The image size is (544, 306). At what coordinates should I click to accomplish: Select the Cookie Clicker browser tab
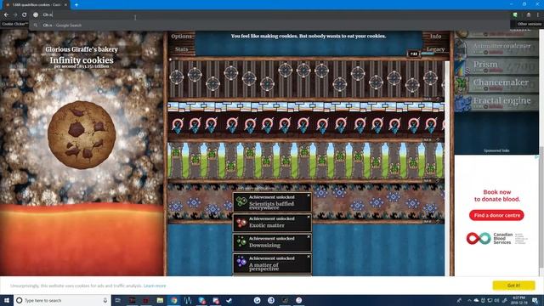35,5
